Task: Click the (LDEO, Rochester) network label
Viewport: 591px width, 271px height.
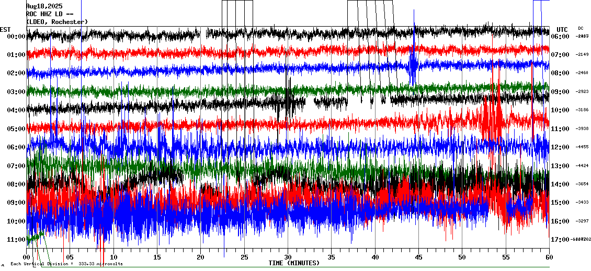Action: pos(57,21)
